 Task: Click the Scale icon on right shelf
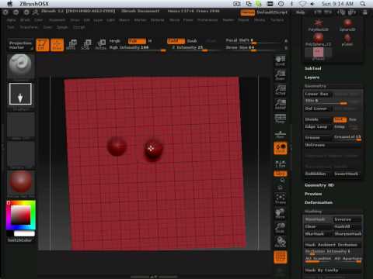281,229
